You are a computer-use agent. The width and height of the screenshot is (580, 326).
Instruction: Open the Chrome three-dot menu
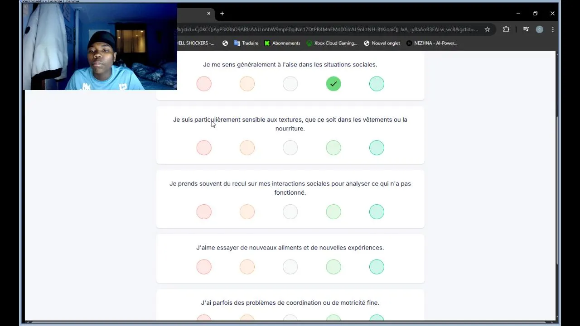click(x=553, y=29)
